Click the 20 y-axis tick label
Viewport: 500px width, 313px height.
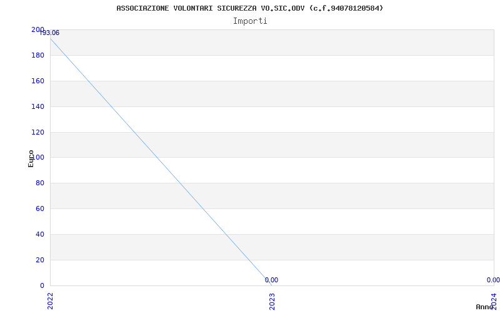40,260
